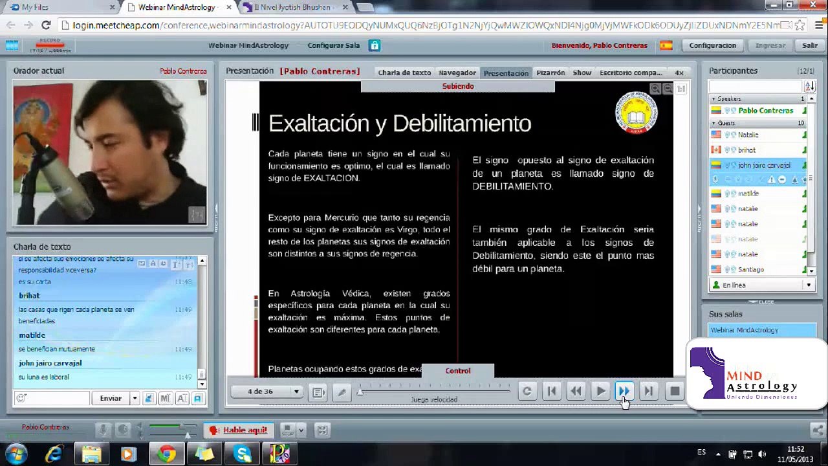Open the 'Show' tab
The height and width of the screenshot is (466, 828).
tap(582, 72)
